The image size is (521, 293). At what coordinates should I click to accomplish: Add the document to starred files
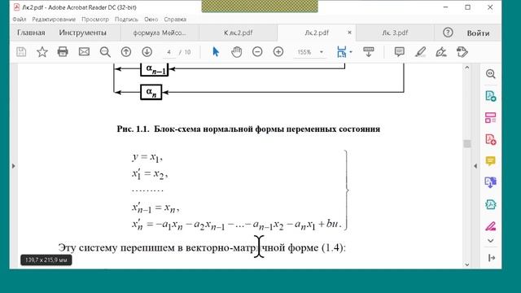pos(42,52)
